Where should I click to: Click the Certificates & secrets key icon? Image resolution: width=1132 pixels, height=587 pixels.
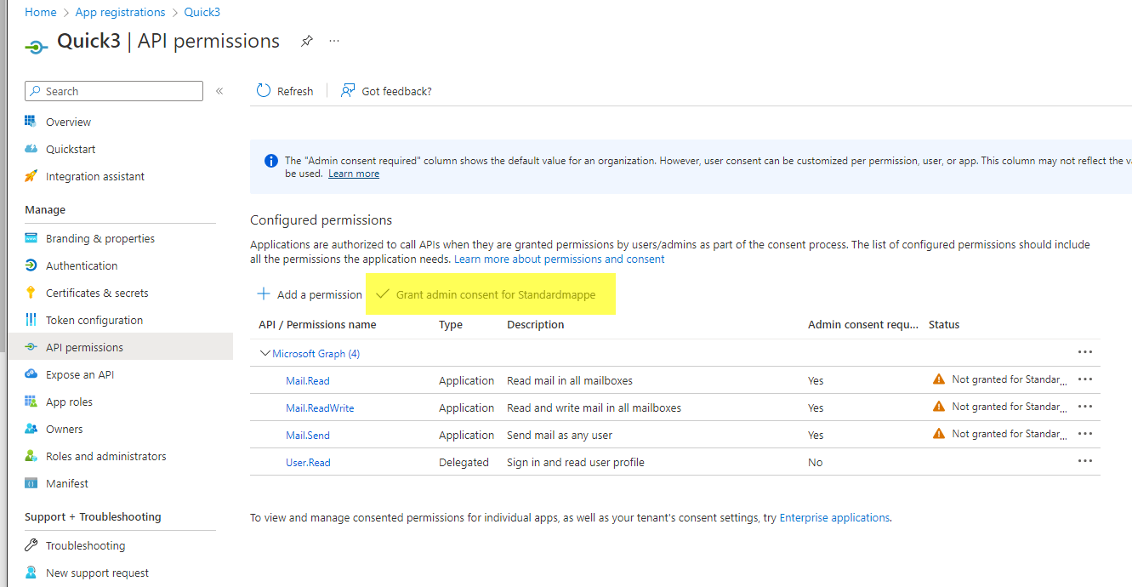coord(31,293)
